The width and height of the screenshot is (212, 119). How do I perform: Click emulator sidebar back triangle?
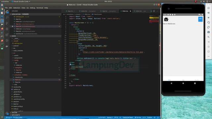coord(208,42)
